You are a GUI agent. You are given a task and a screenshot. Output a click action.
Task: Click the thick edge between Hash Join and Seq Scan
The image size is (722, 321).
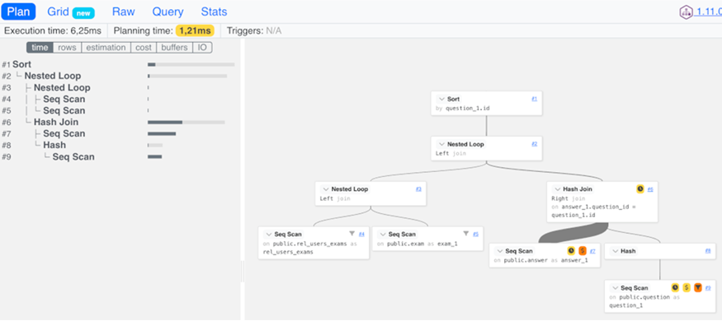point(573,232)
